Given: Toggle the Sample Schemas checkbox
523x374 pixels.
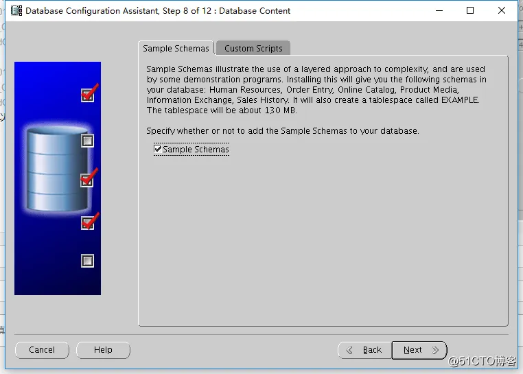Looking at the screenshot, I should click(158, 149).
